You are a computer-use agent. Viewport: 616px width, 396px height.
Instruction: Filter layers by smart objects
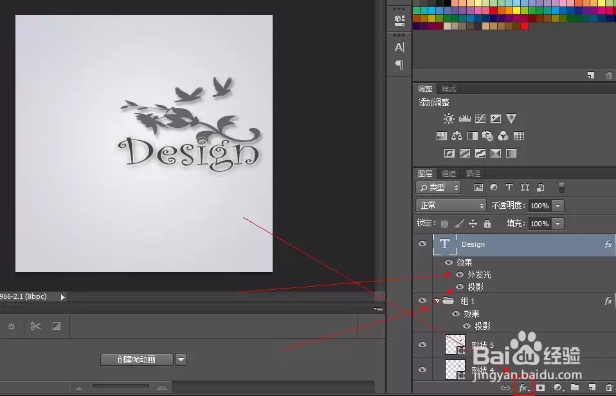click(541, 188)
